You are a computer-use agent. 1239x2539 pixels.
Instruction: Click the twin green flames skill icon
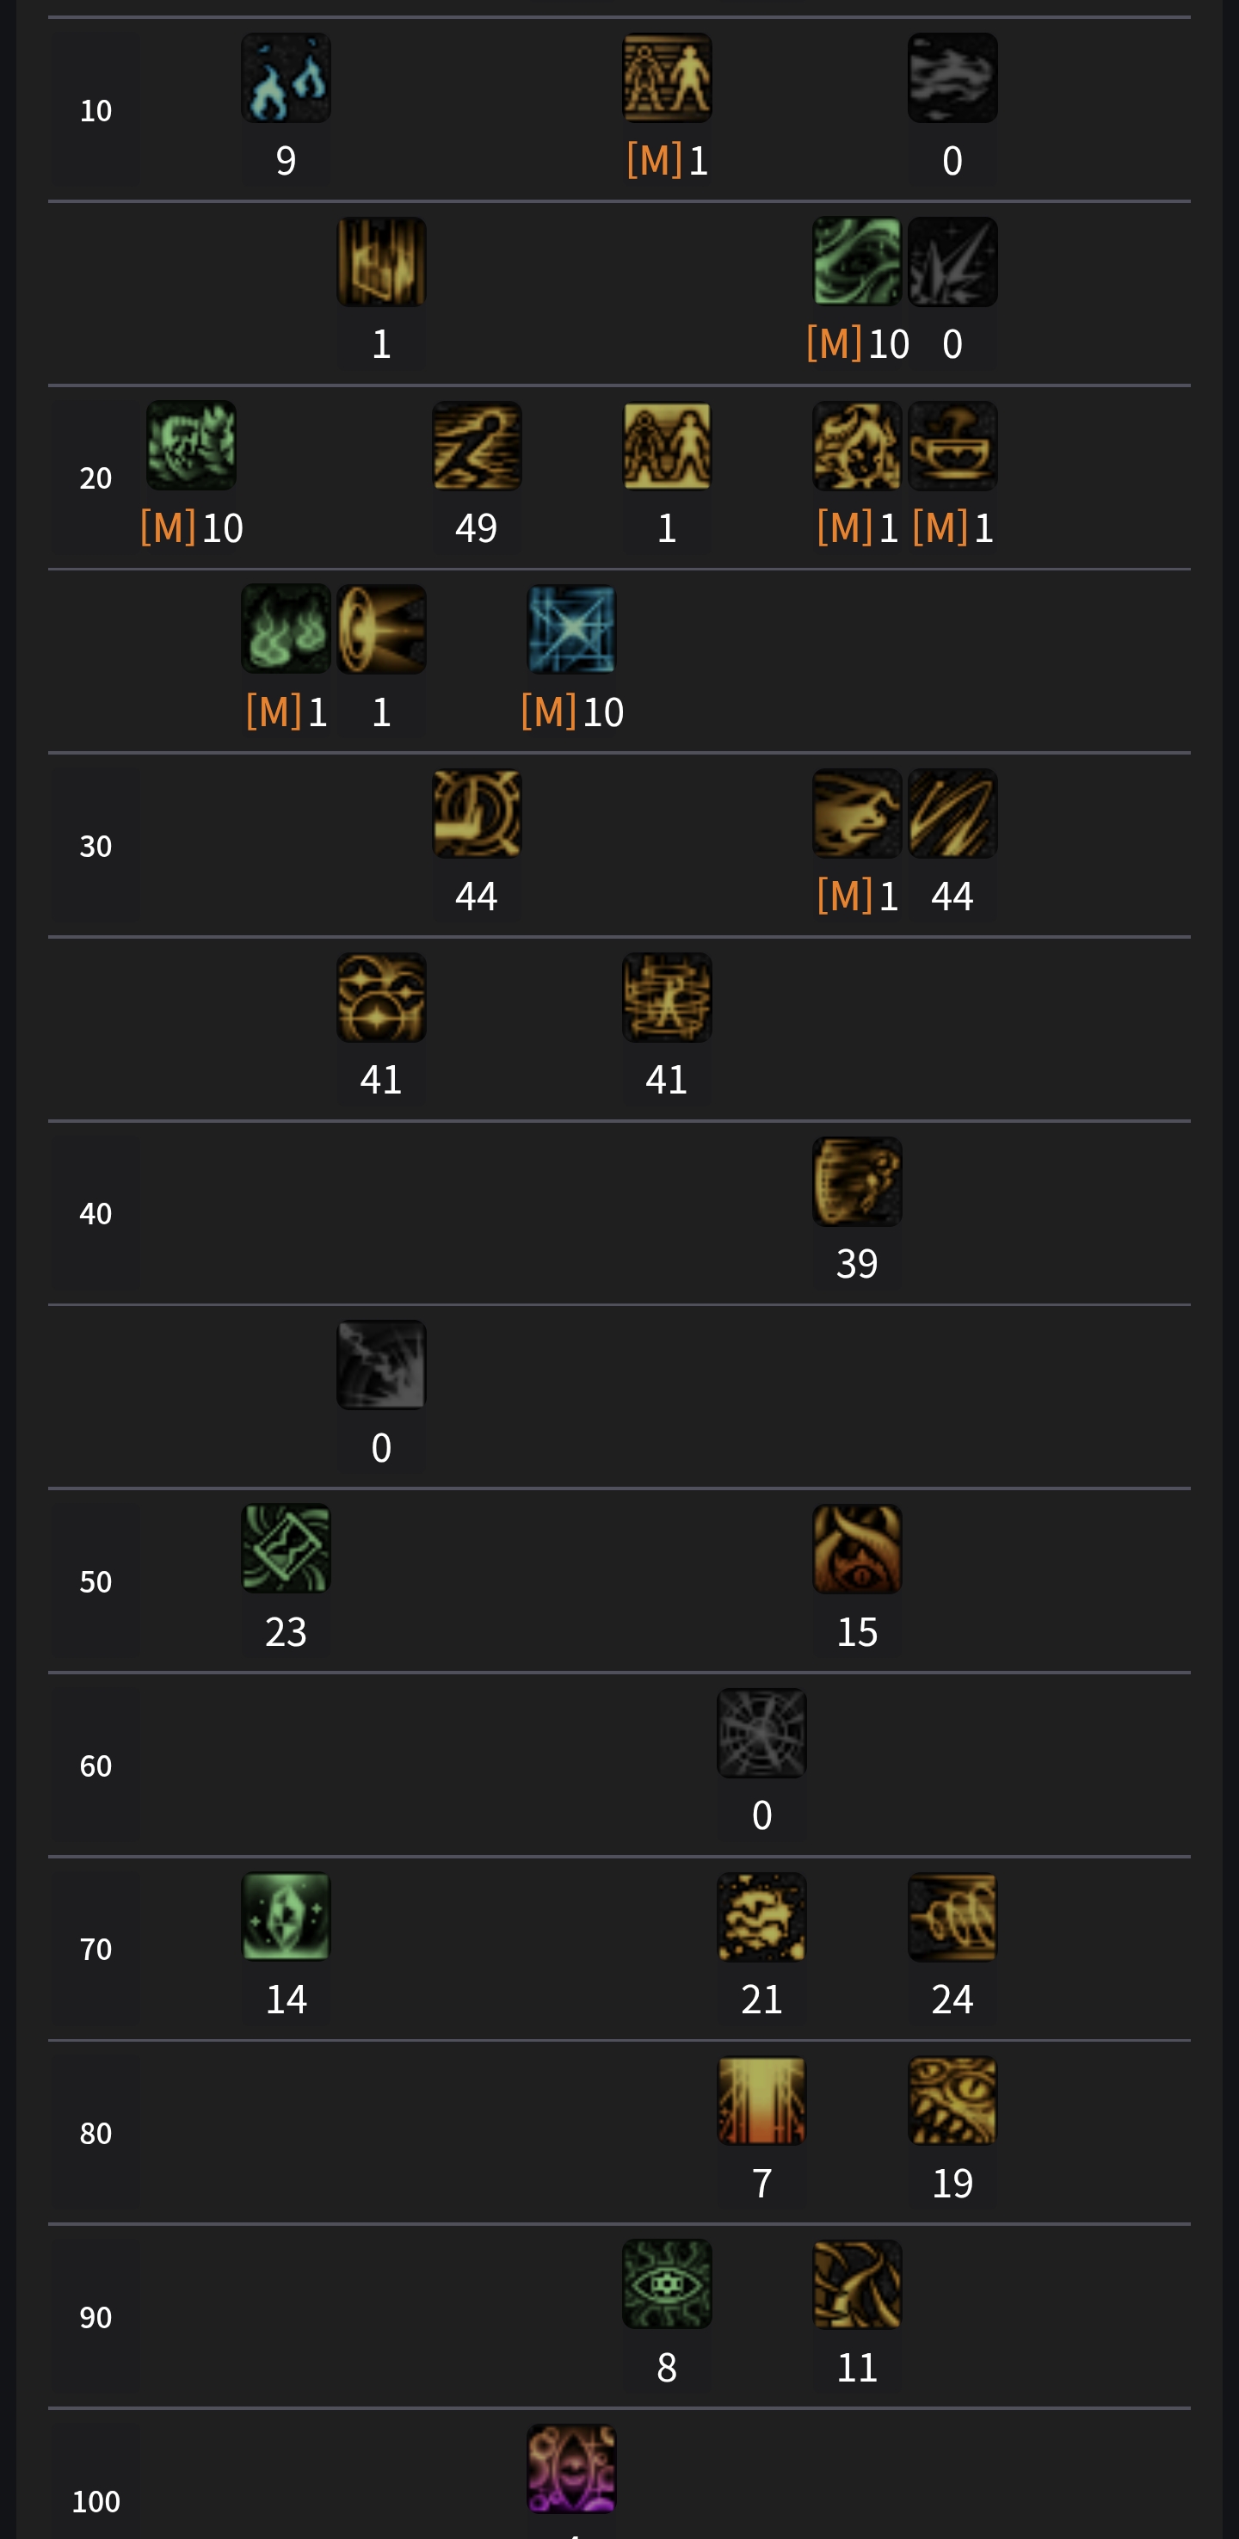point(286,630)
